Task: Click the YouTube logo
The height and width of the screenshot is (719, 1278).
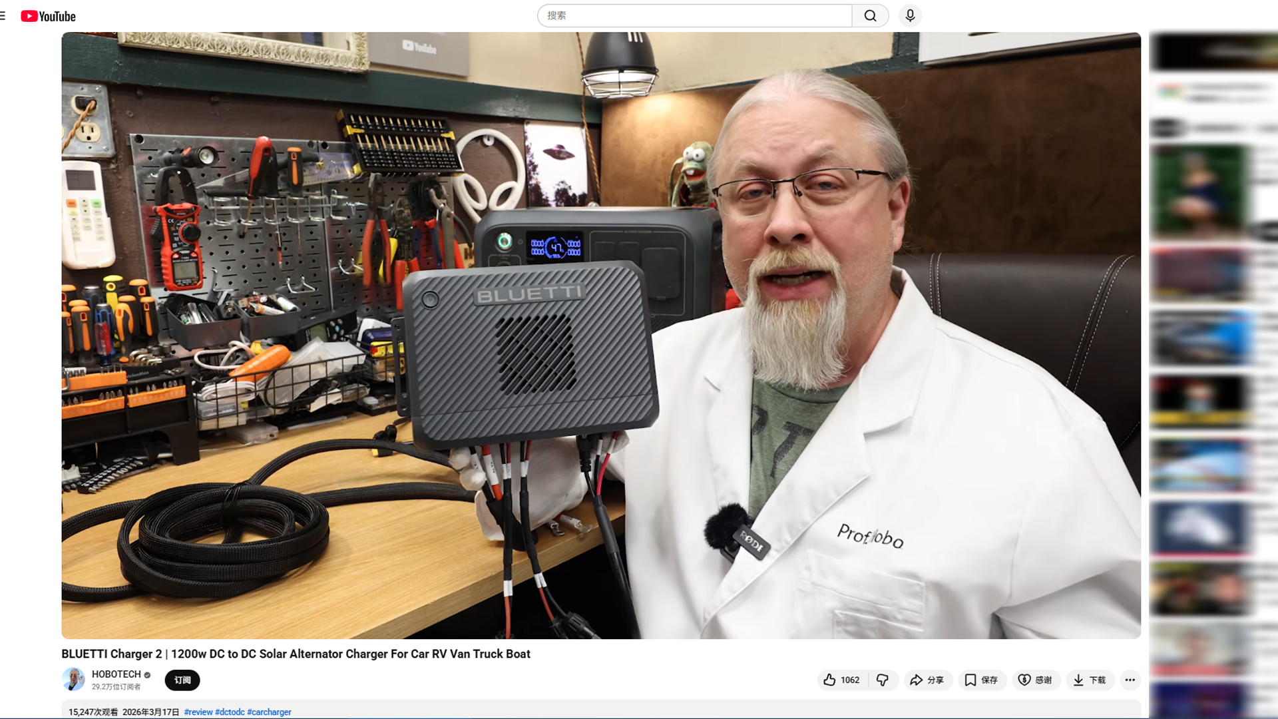Action: (x=48, y=16)
